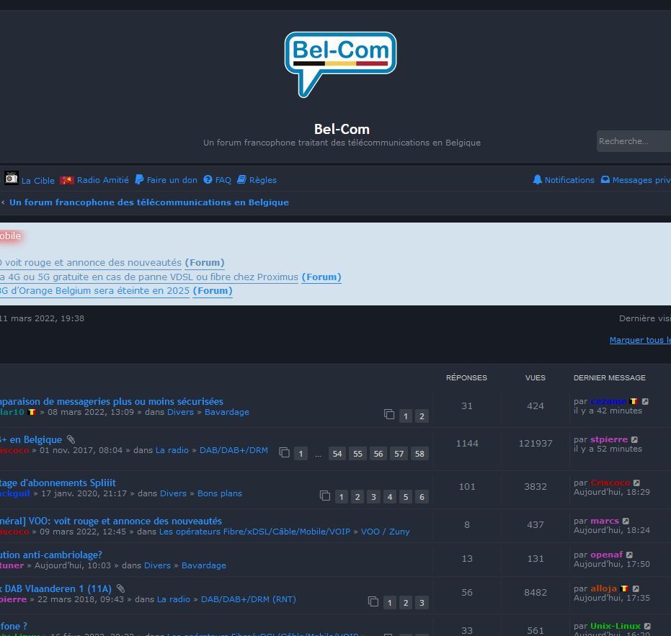Image resolution: width=671 pixels, height=636 pixels.
Task: Open La Cible camera icon link
Action: click(x=11, y=178)
